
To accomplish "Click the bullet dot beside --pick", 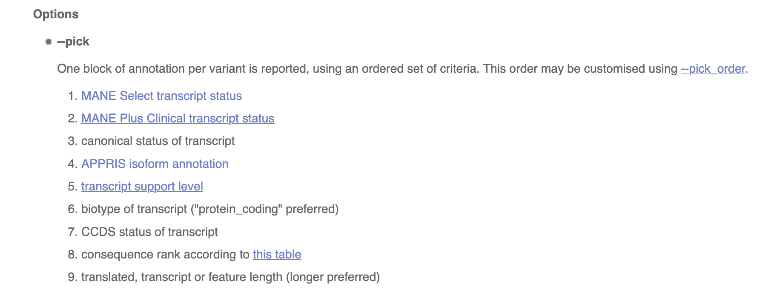I will [x=49, y=42].
